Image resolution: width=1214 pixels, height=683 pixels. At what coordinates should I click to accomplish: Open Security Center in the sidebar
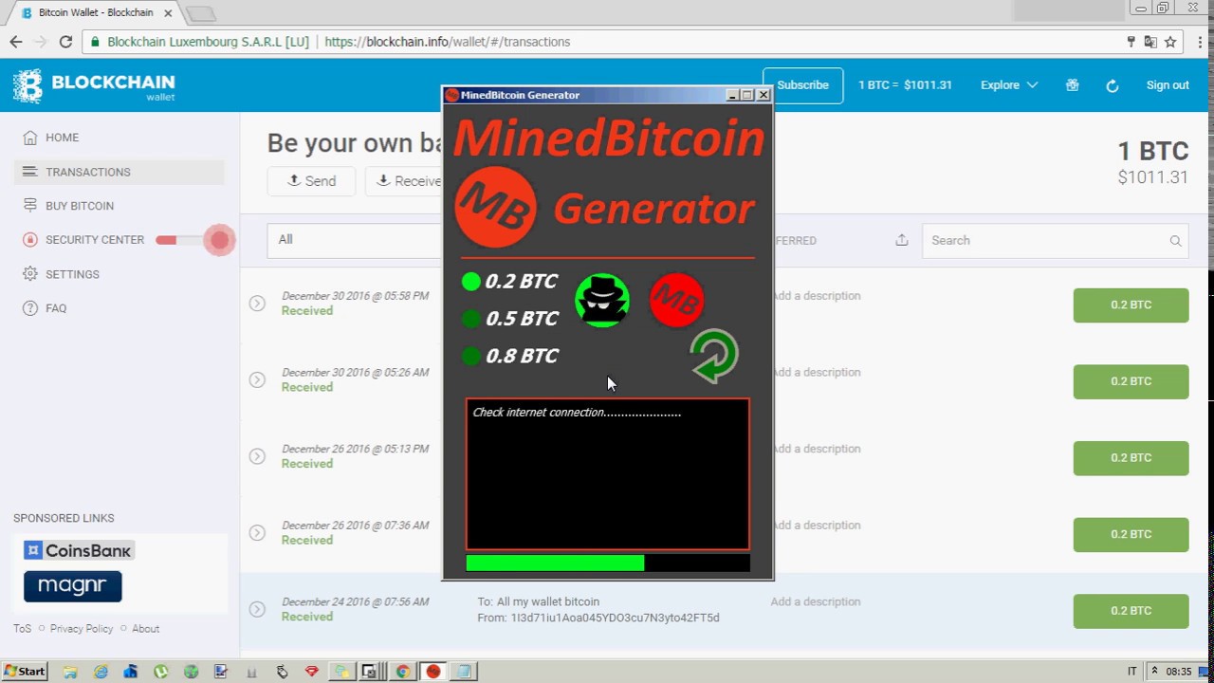[x=95, y=240]
